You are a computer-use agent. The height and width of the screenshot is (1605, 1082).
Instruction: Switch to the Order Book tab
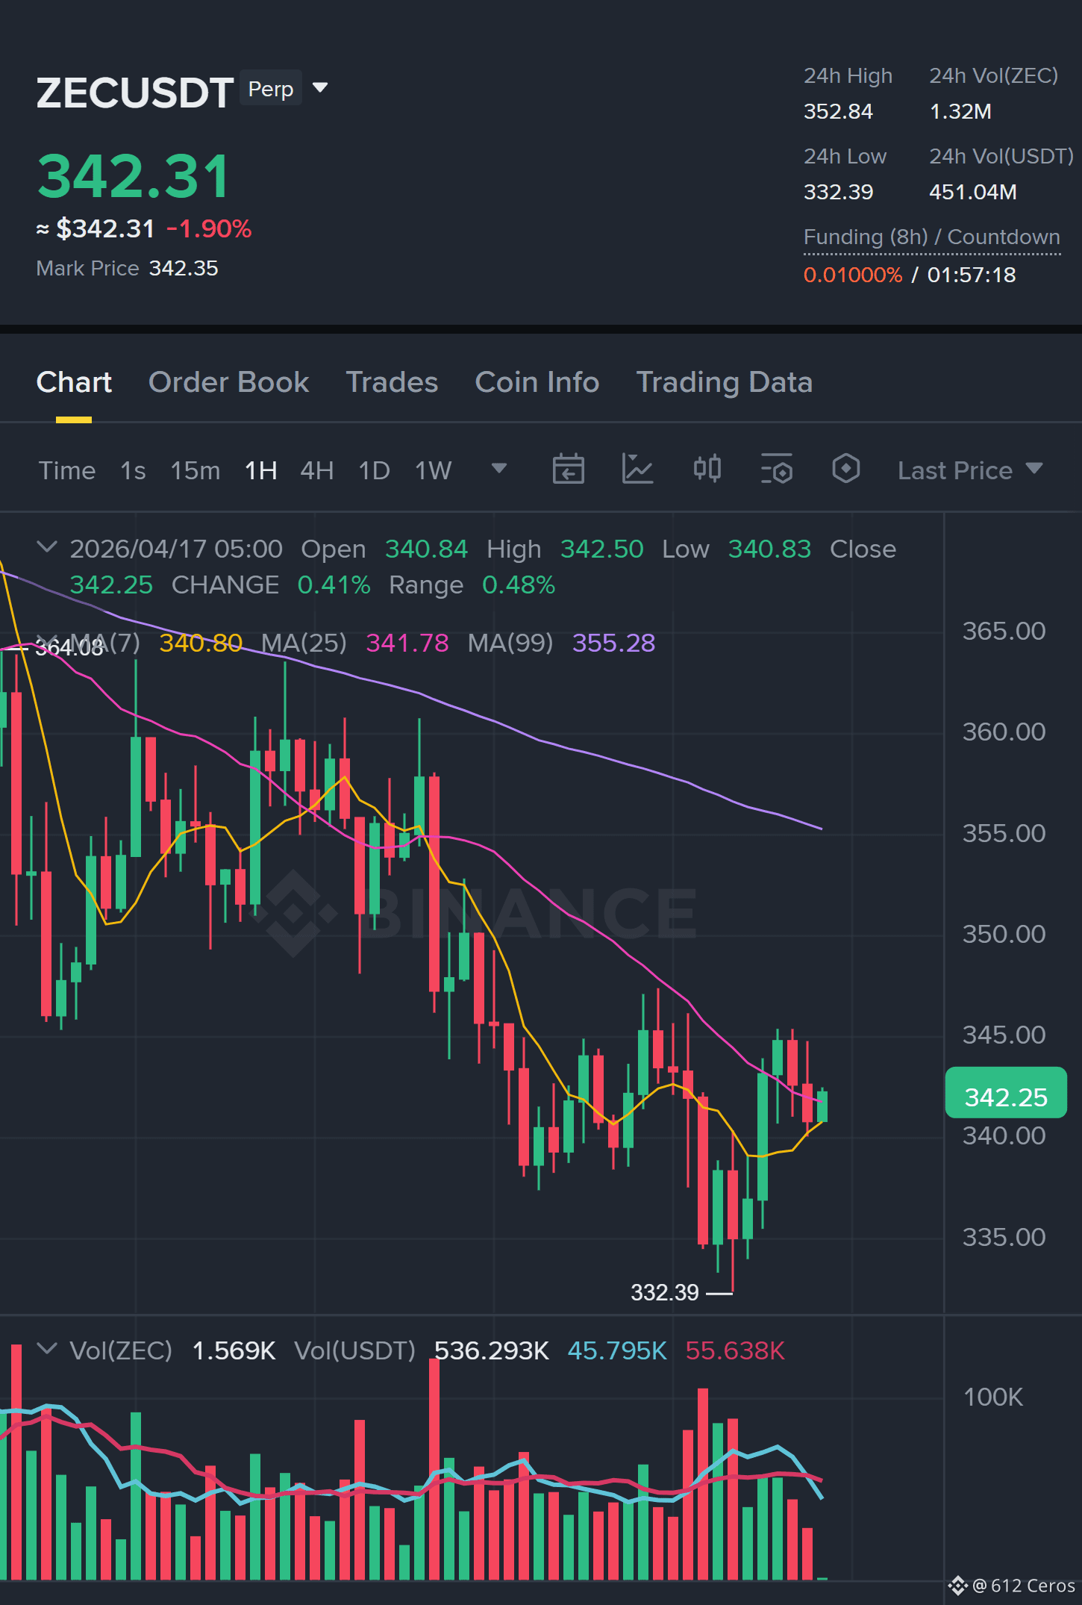(228, 382)
